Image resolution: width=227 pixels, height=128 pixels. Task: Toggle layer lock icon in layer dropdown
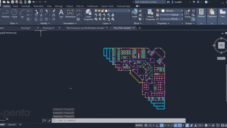pyautogui.click(x=103, y=11)
